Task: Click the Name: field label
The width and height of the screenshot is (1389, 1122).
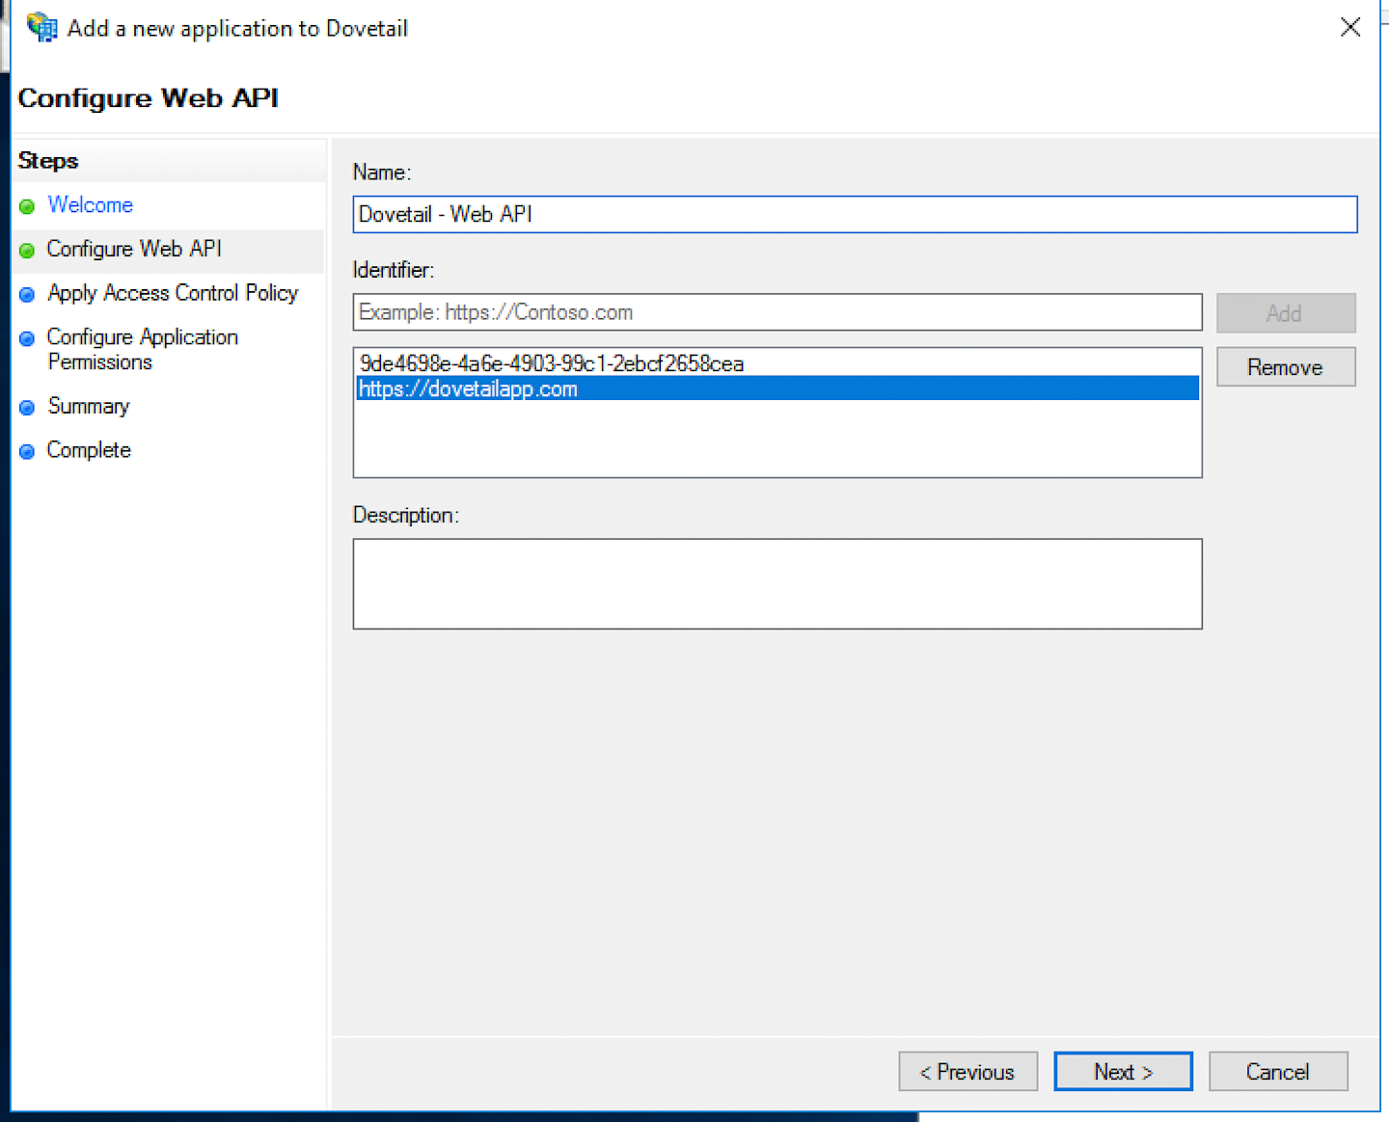Action: 382,173
